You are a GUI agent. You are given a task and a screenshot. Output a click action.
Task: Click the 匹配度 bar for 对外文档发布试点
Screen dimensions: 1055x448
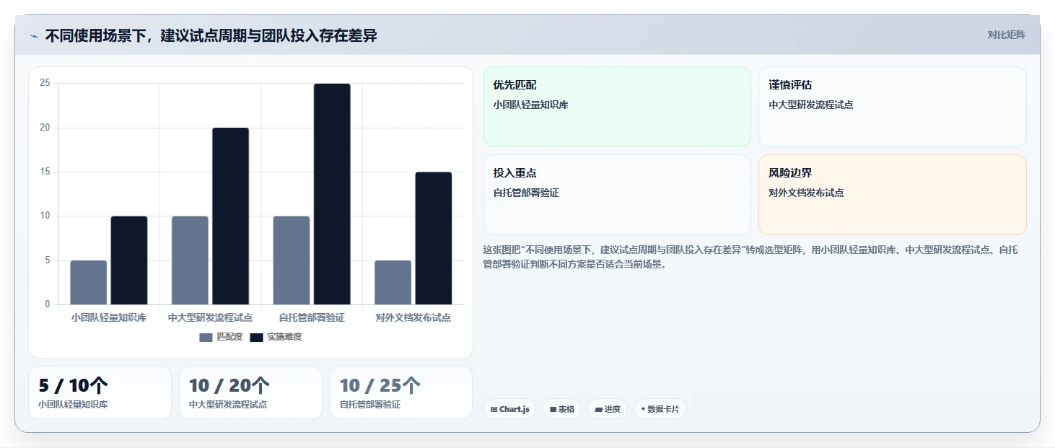pos(393,282)
